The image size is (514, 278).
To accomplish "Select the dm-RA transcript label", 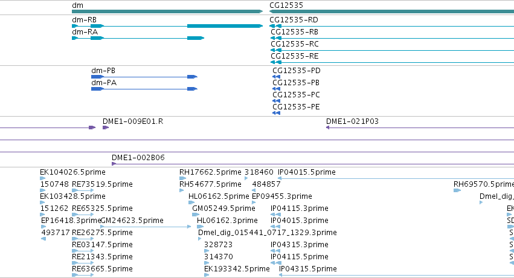I will click(85, 32).
